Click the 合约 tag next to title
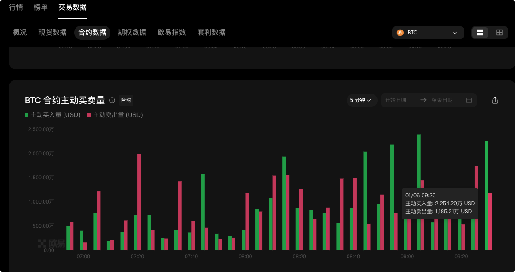 tap(126, 100)
